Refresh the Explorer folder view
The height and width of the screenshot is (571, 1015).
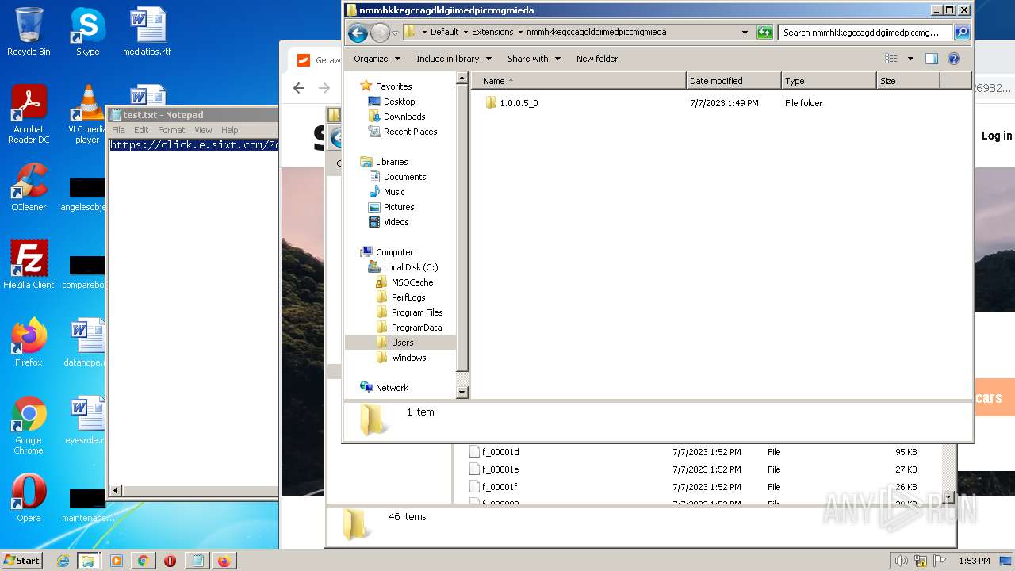[764, 33]
